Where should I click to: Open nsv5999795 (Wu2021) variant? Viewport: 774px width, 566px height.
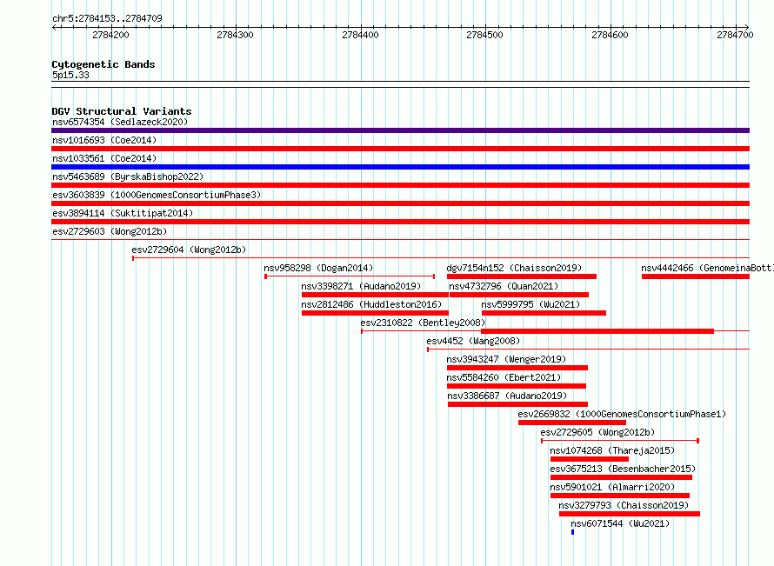pyautogui.click(x=530, y=304)
